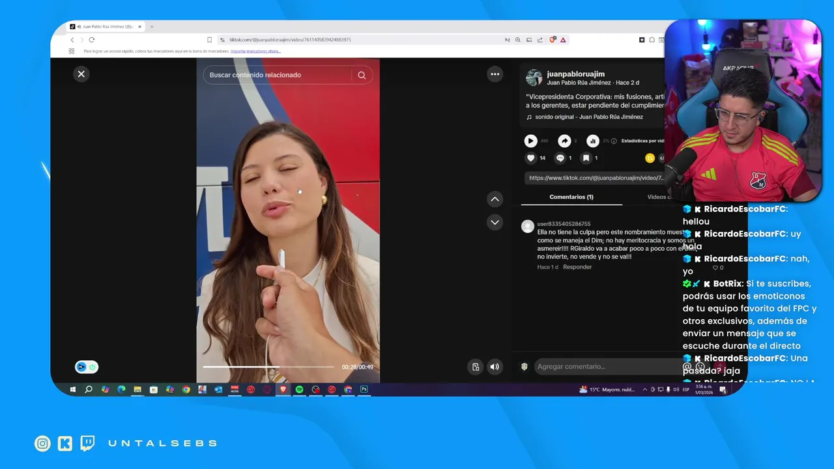Expand hidden system tray icons chevron
The height and width of the screenshot is (469, 834).
pos(645,390)
